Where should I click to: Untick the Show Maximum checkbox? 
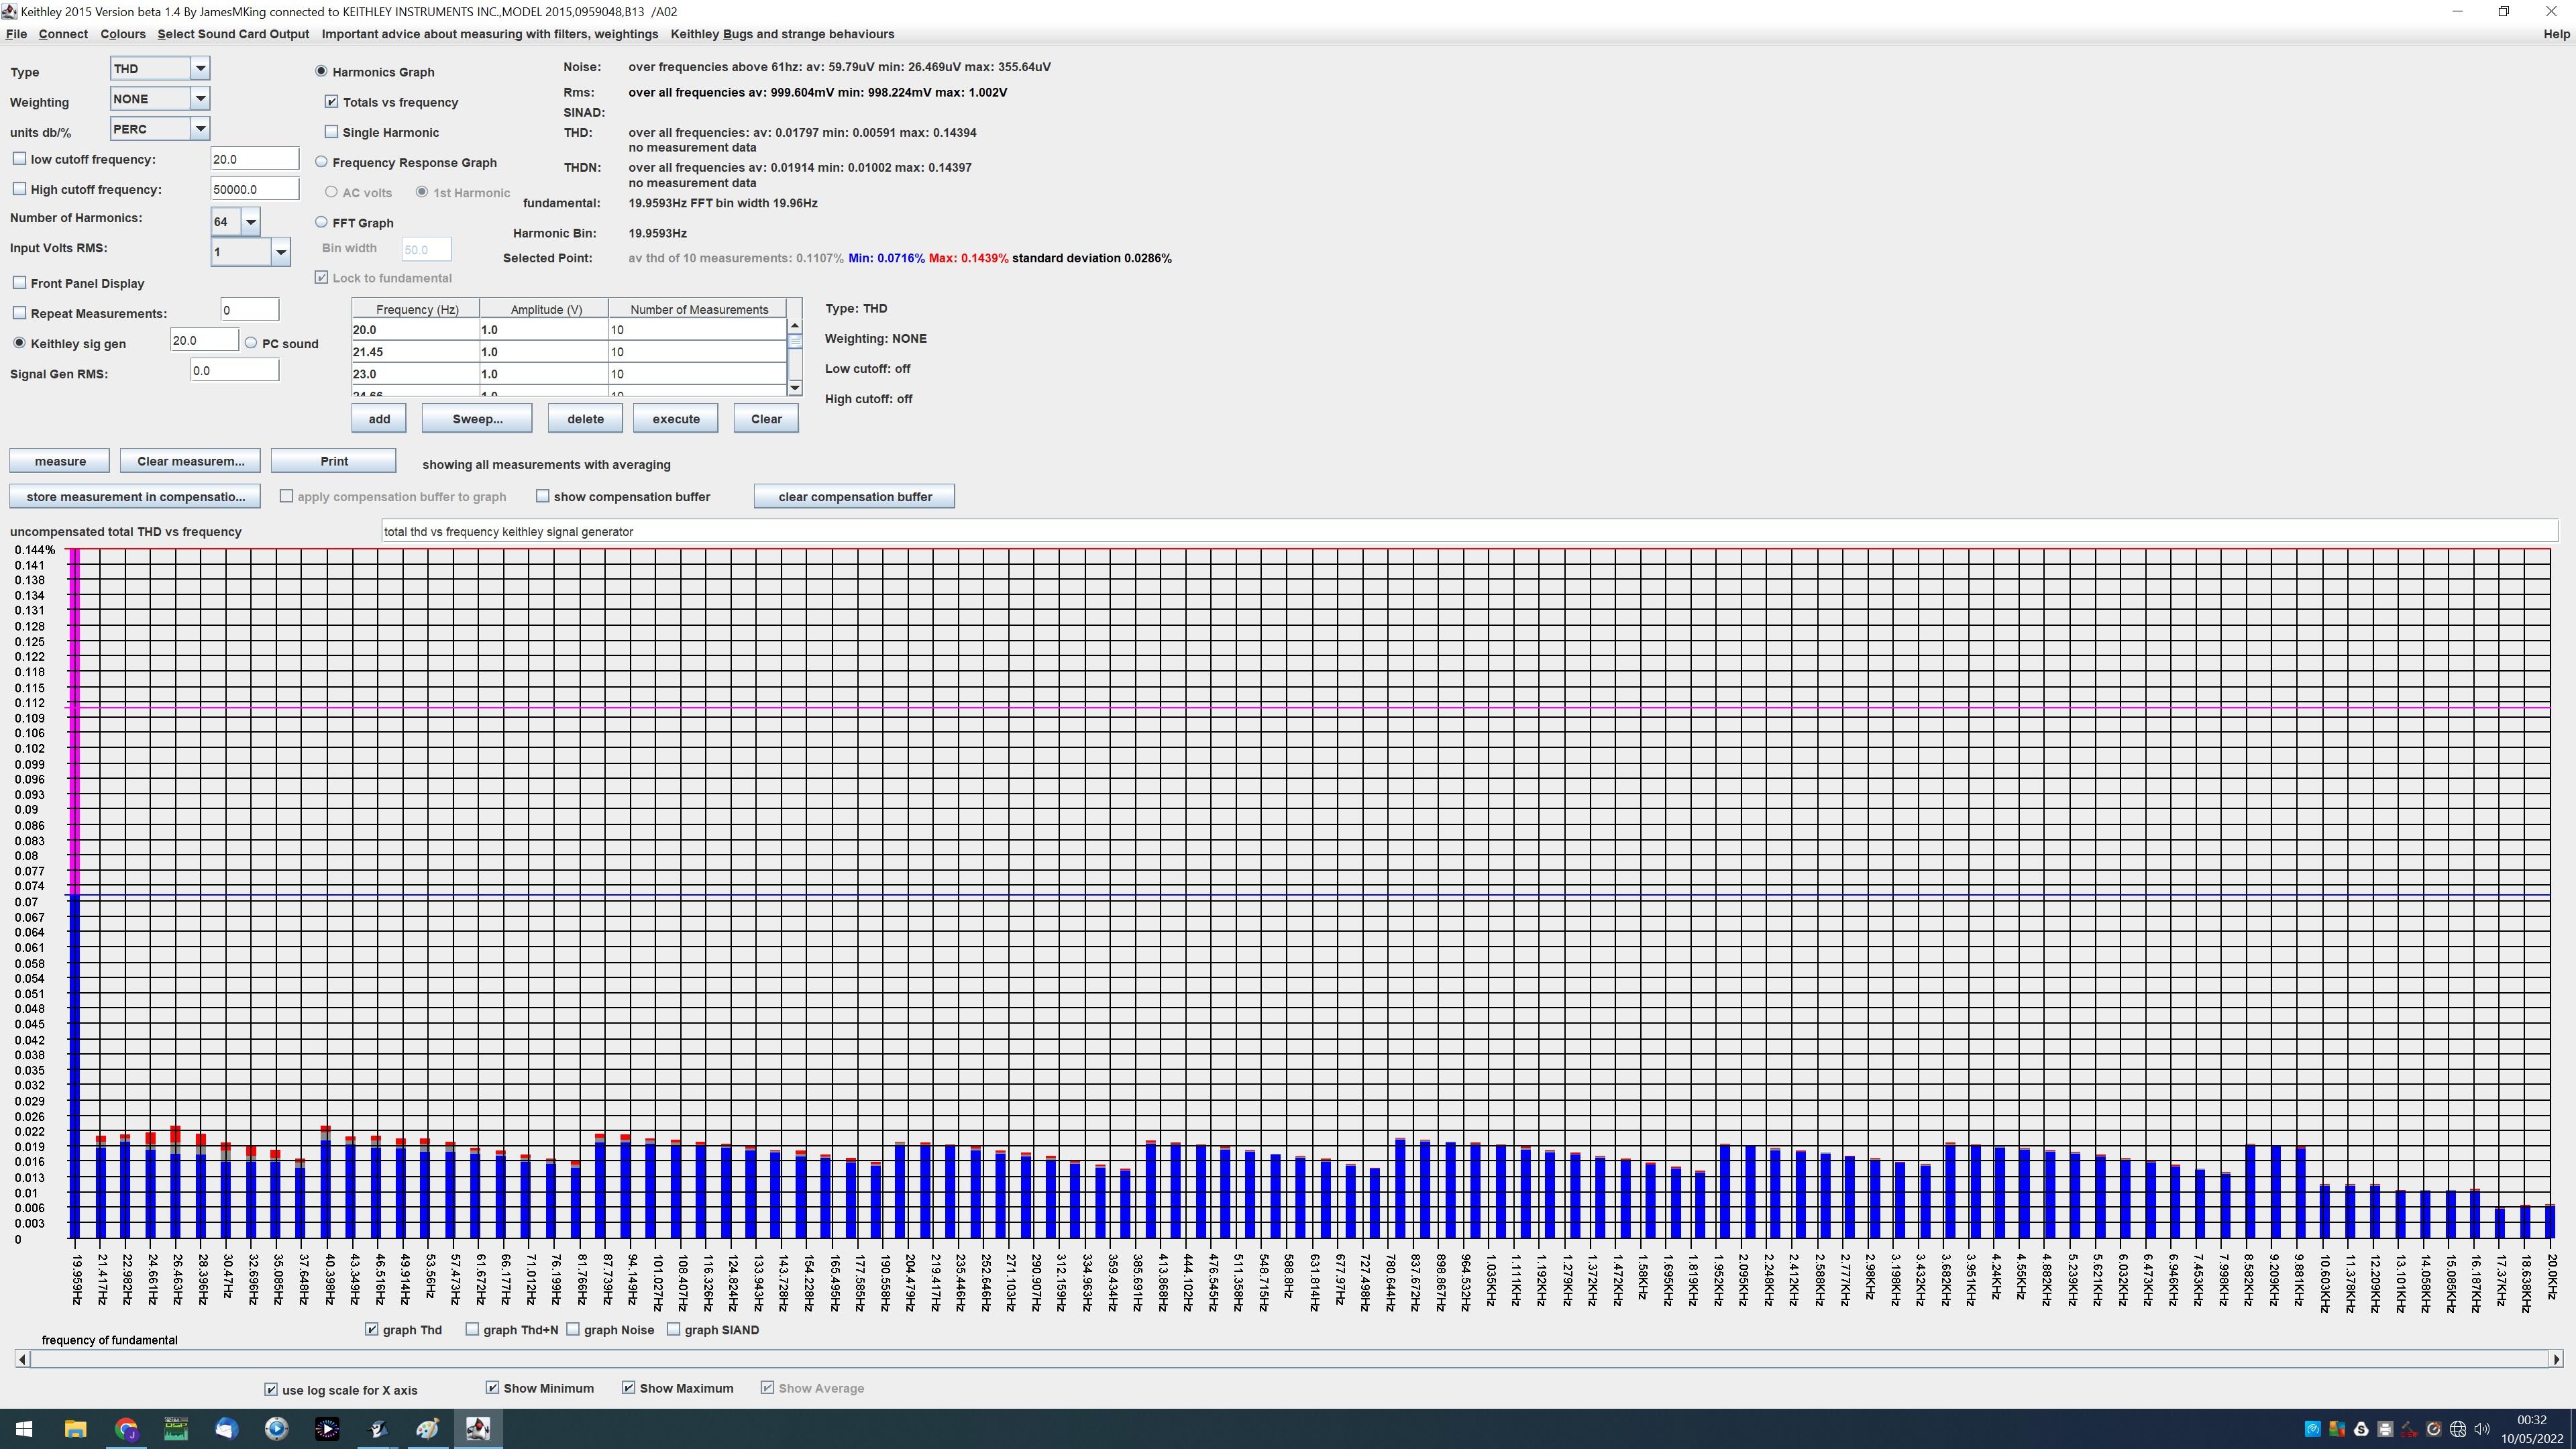click(x=628, y=1388)
